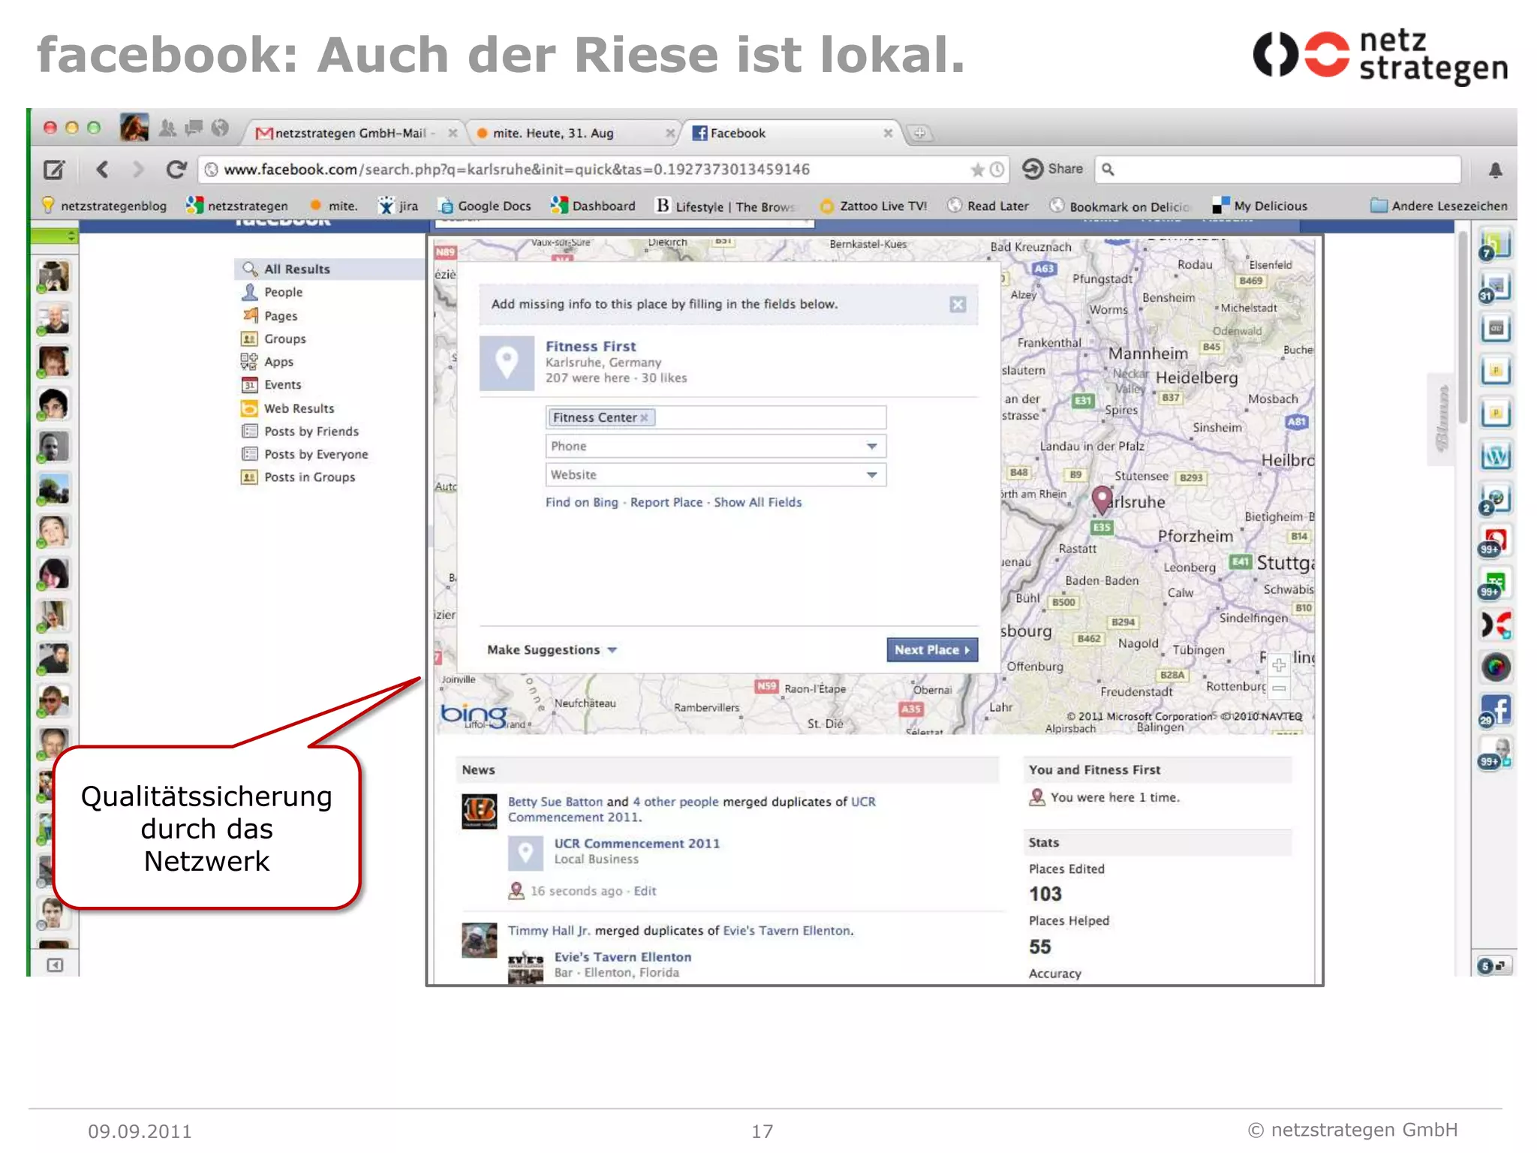Click the collapse panel icon at bottom left
Image resolution: width=1537 pixels, height=1153 pixels.
tap(54, 965)
